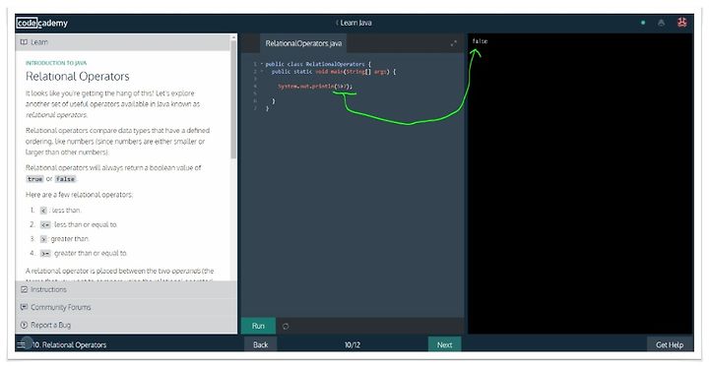Expand the Instructions section

(126, 289)
